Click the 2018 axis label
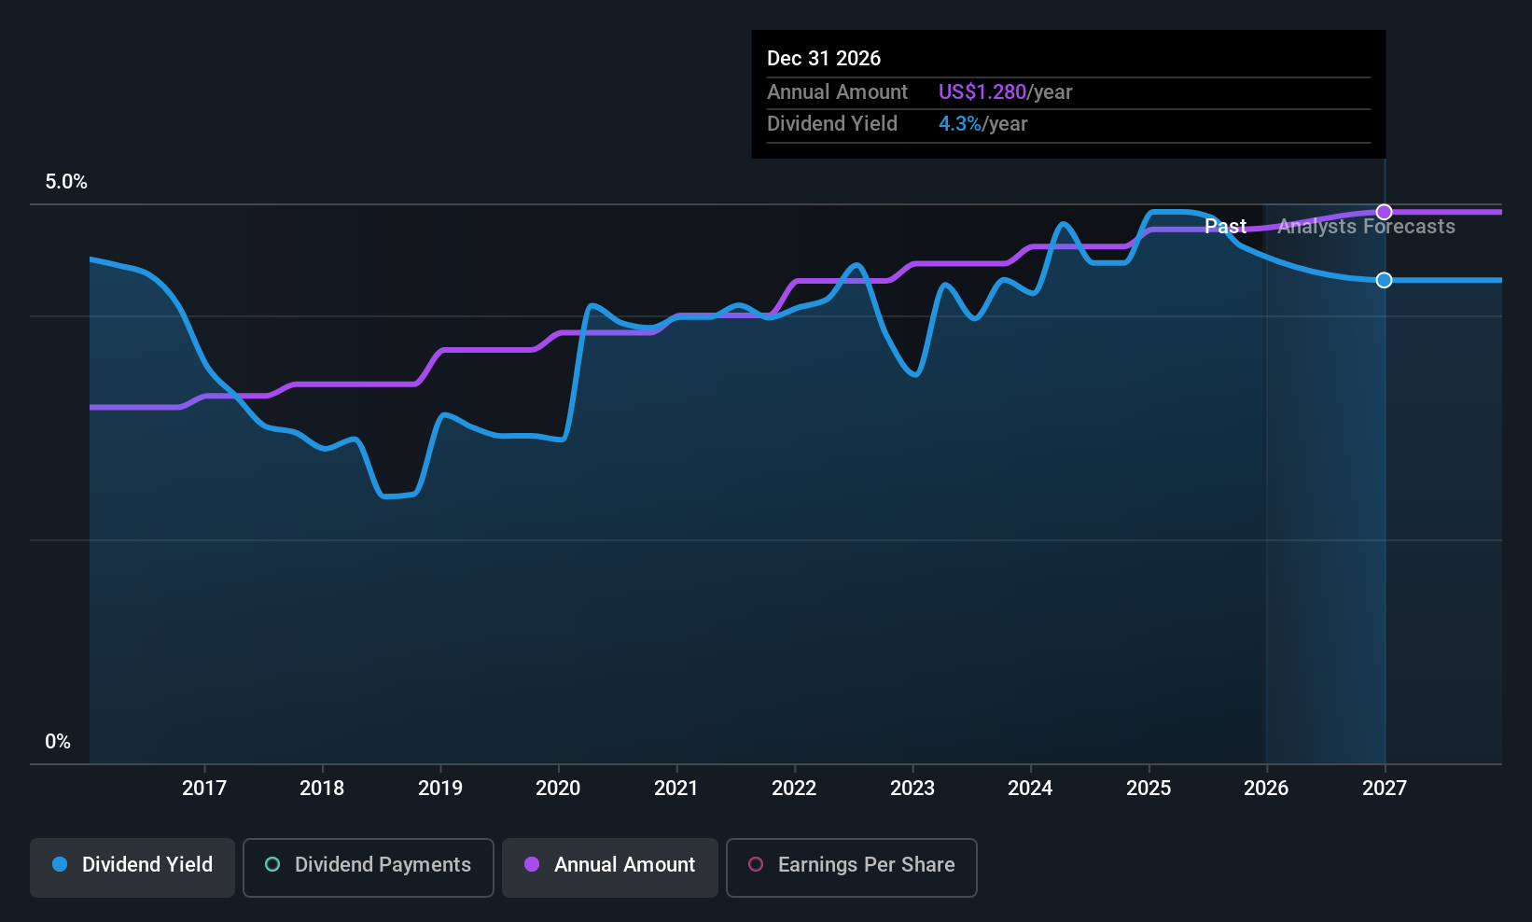Image resolution: width=1532 pixels, height=922 pixels. click(x=322, y=789)
